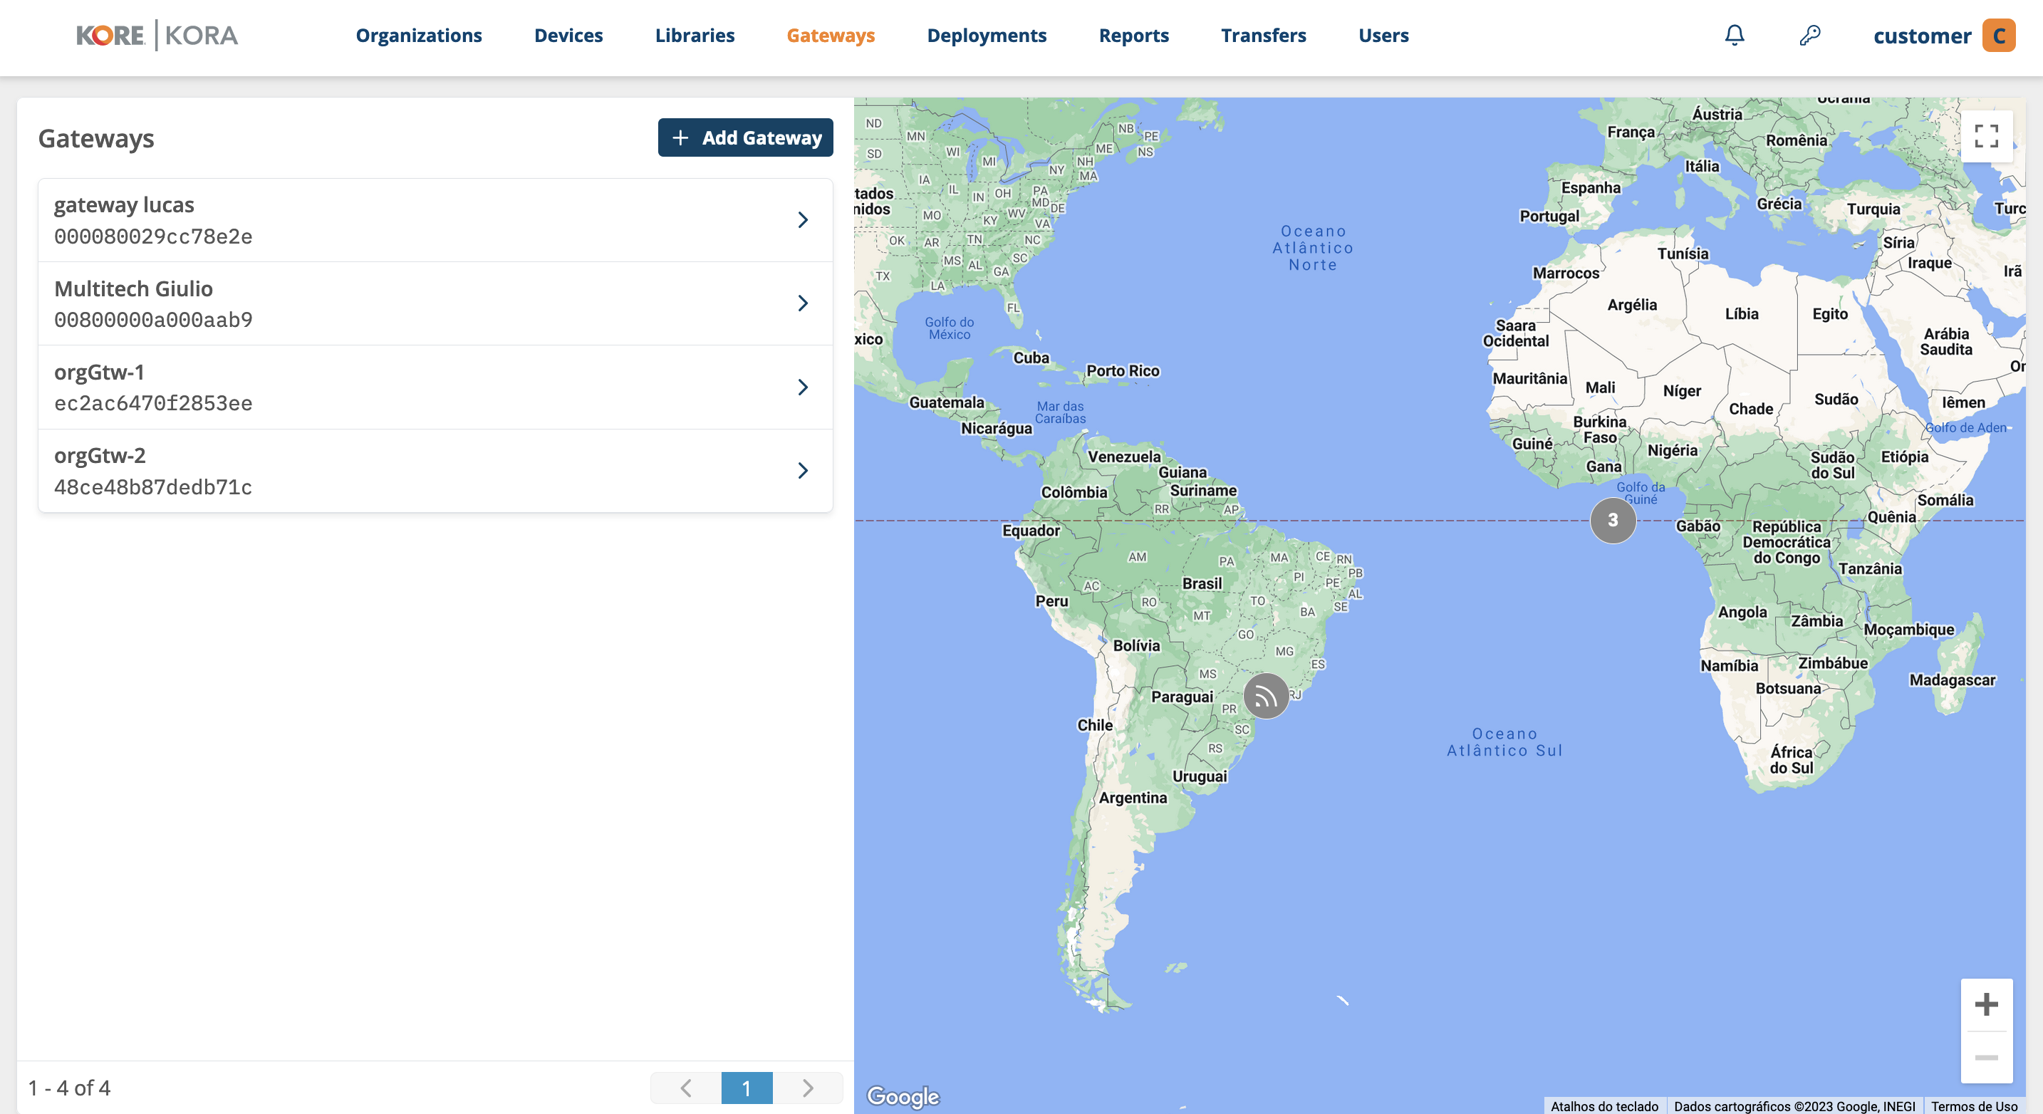Screen dimensions: 2043x1114
Task: Zoom in on the map
Action: 1986,1004
